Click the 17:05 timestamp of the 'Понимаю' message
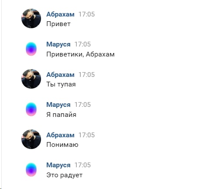Viewport: 203px width, 189px height. (87, 135)
